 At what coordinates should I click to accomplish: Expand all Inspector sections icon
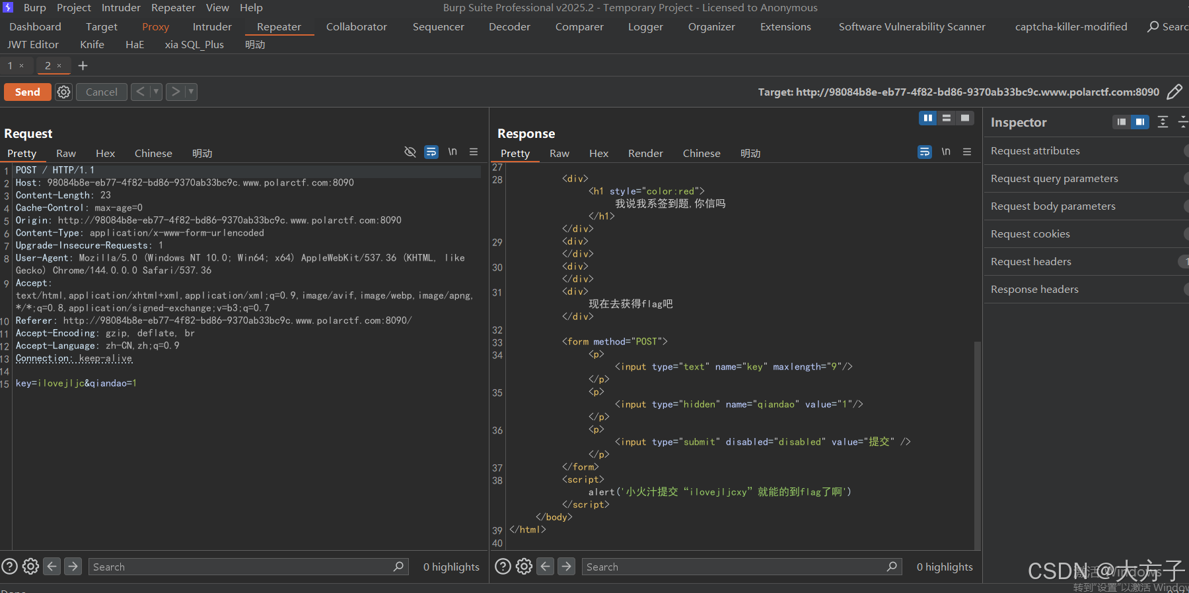(1163, 122)
